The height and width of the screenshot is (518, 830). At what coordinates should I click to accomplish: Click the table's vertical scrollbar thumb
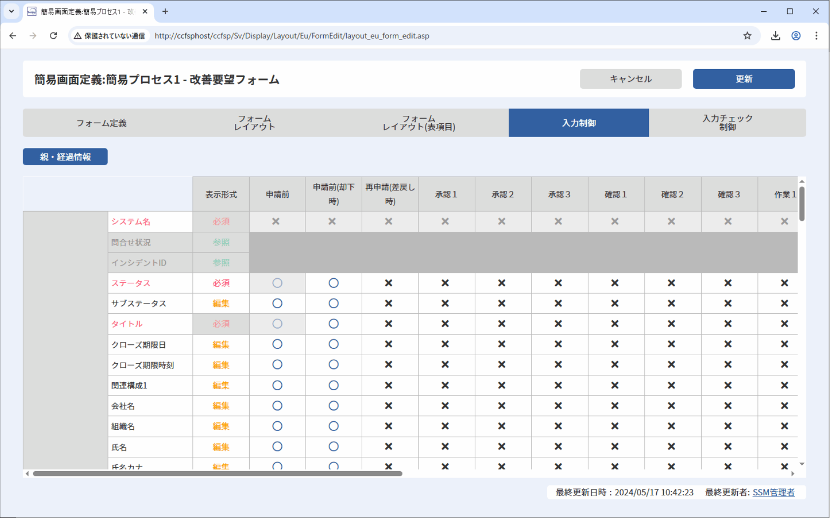tap(802, 203)
